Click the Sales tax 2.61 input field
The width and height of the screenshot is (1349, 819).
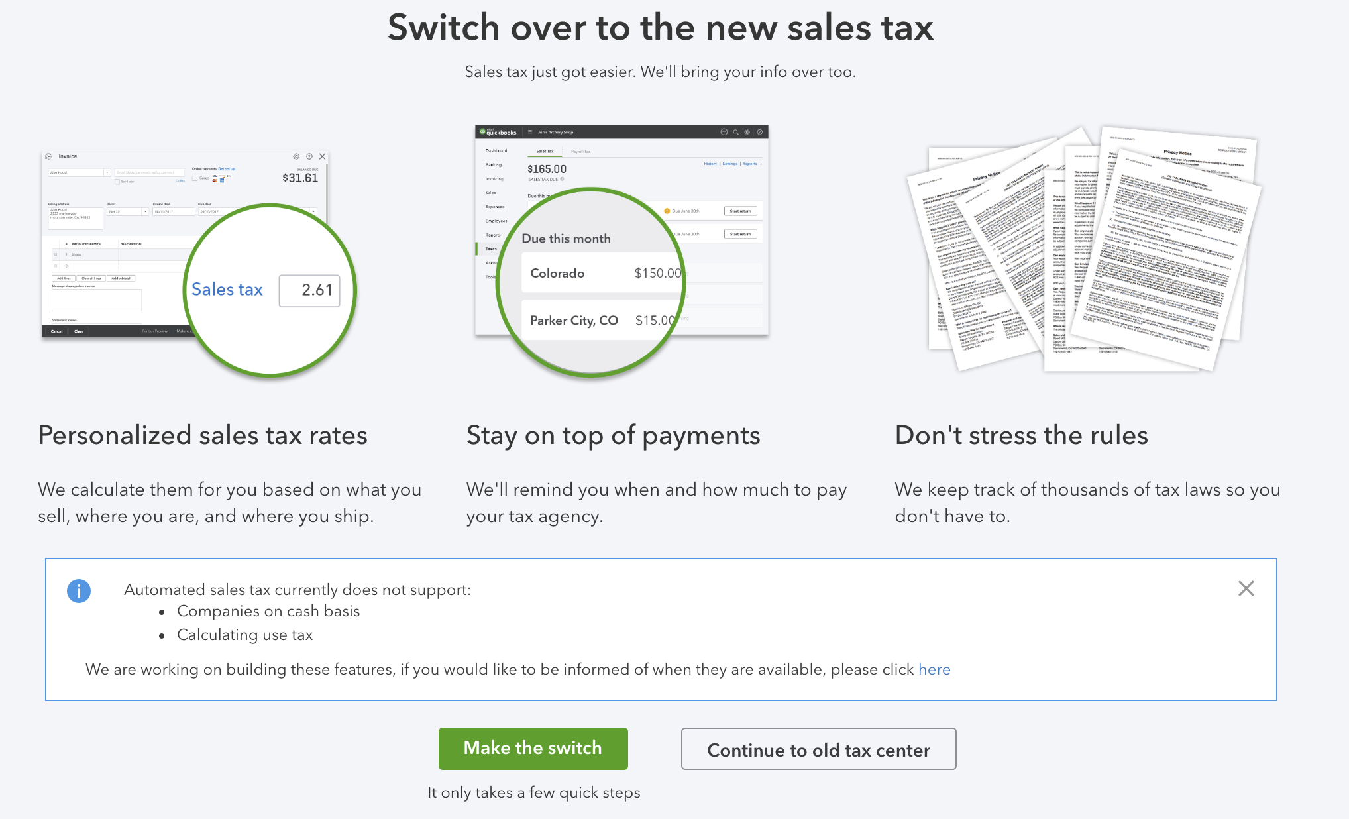click(309, 290)
